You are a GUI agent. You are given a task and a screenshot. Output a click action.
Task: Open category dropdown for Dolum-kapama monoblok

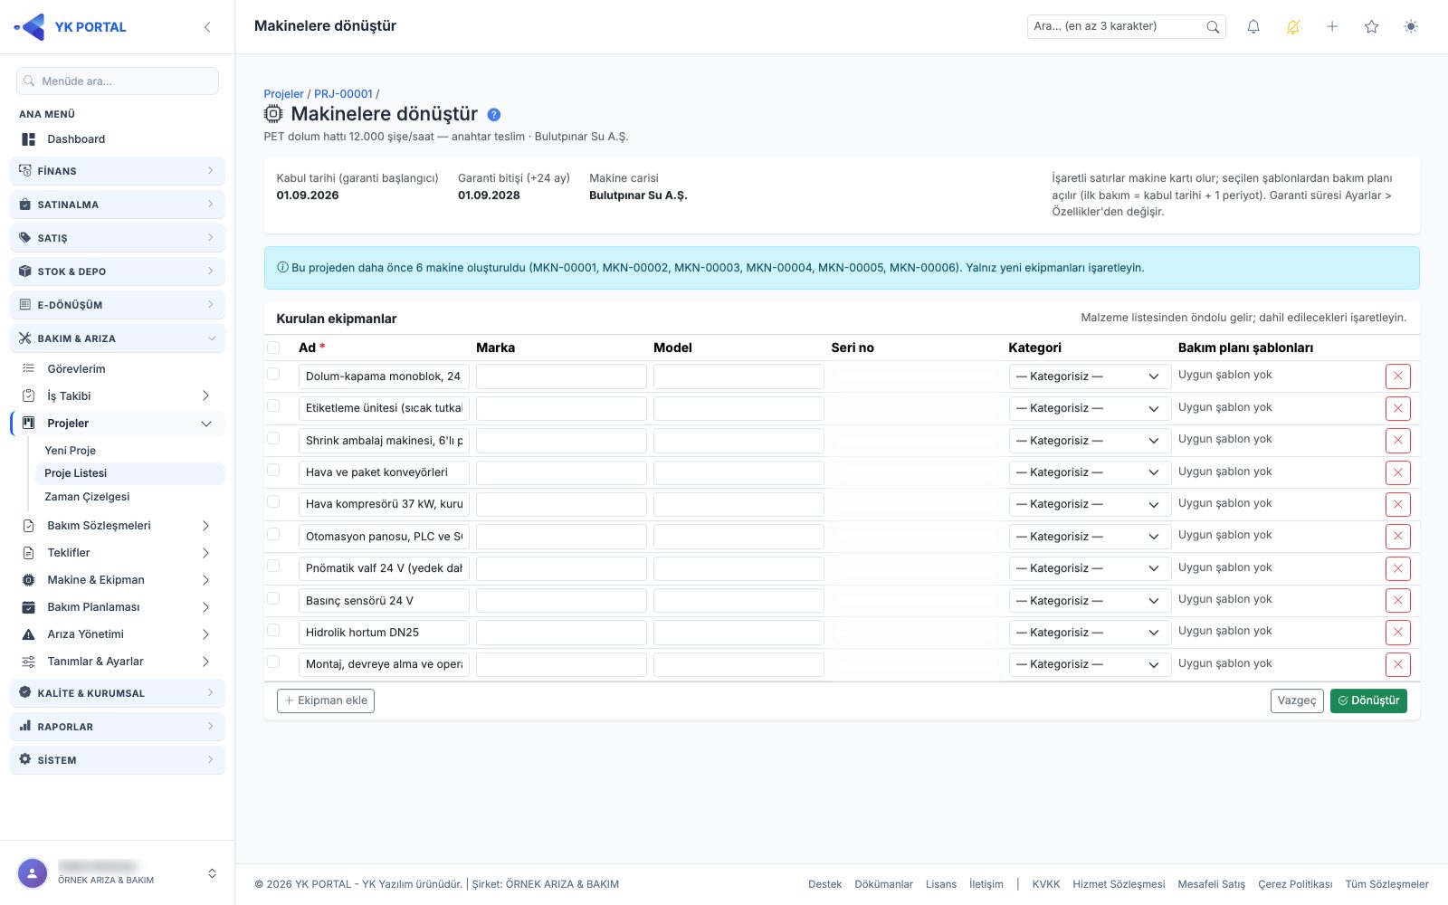(x=1090, y=376)
